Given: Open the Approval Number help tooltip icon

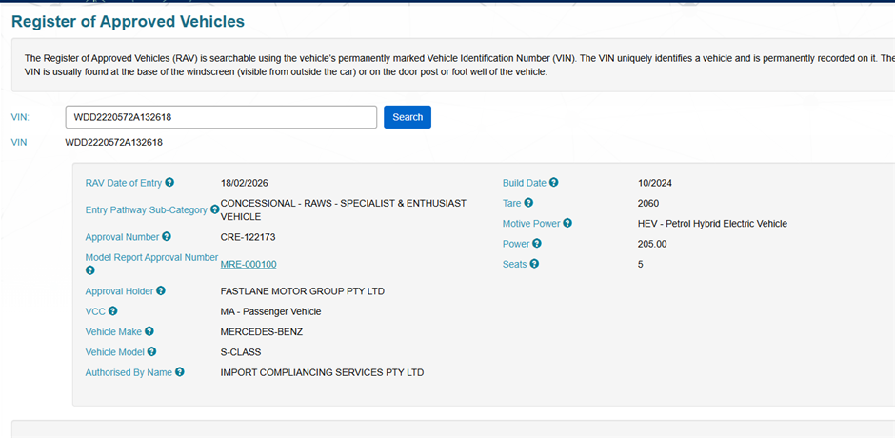Looking at the screenshot, I should pyautogui.click(x=167, y=237).
